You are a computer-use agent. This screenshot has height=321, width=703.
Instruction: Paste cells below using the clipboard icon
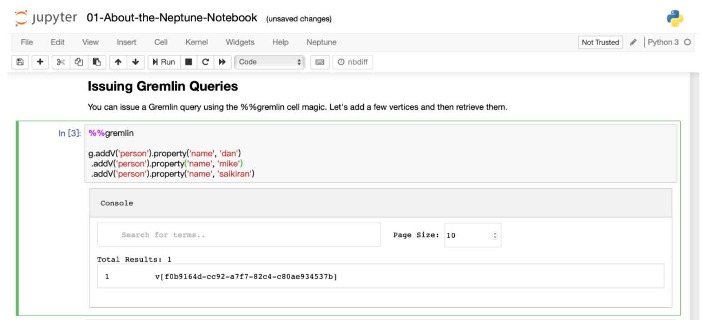tap(97, 62)
